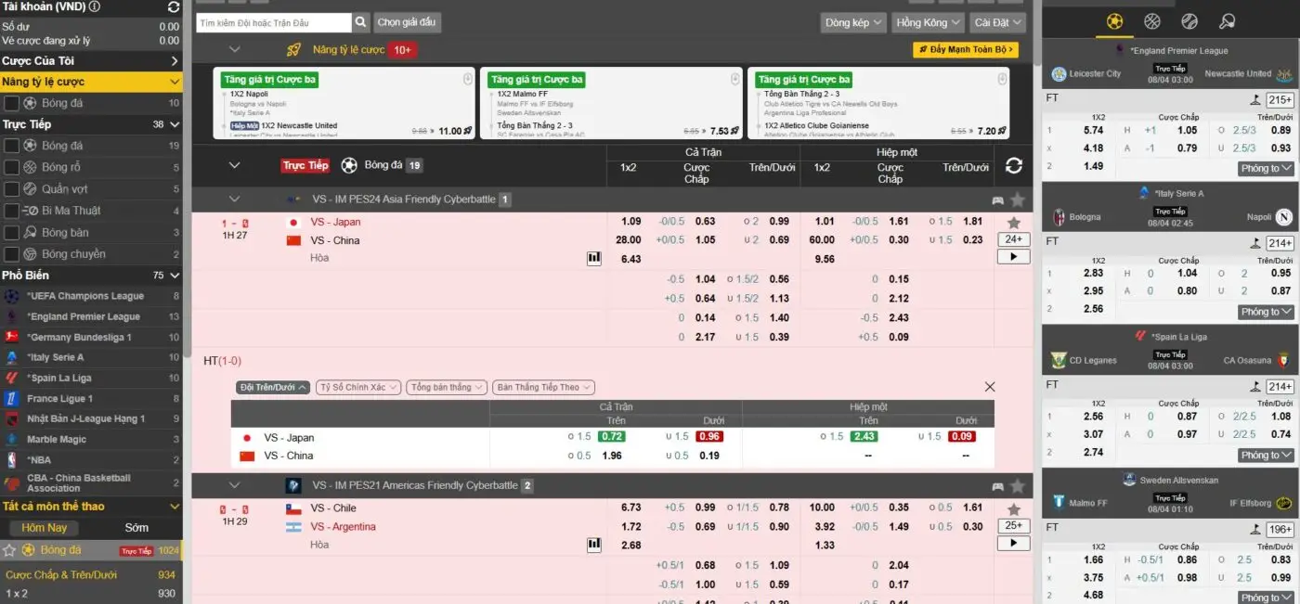Screen dimensions: 1300x604
Task: Open the Dòng kép dropdown
Action: 853,22
